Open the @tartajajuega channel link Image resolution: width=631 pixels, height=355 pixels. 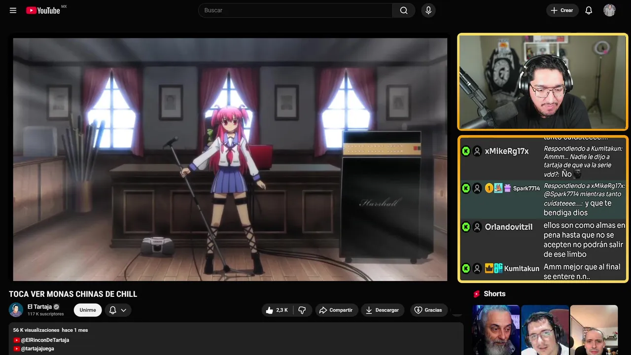tap(37, 349)
